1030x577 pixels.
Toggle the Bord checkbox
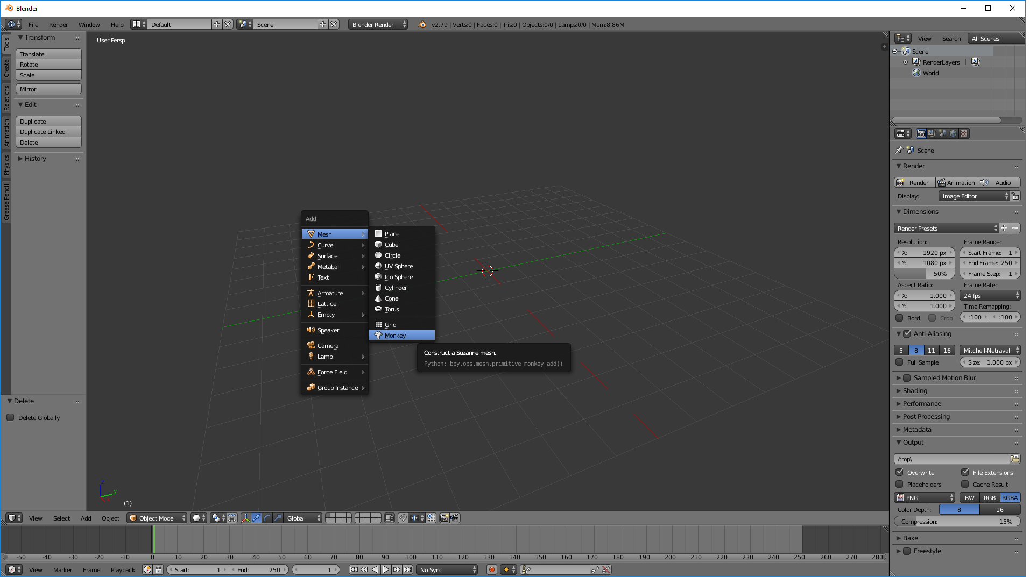coord(899,318)
